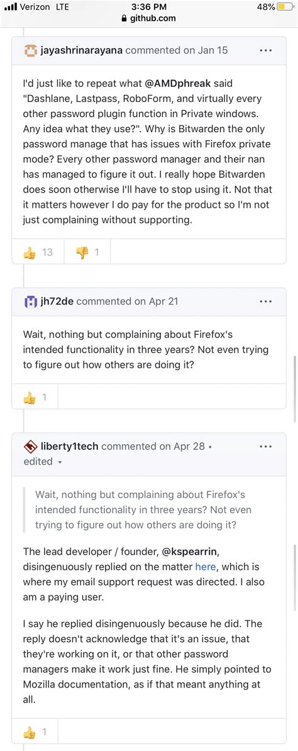Open liberty1tech username link

69,446
